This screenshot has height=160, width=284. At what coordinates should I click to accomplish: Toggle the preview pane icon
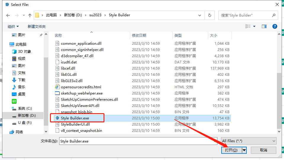264,26
